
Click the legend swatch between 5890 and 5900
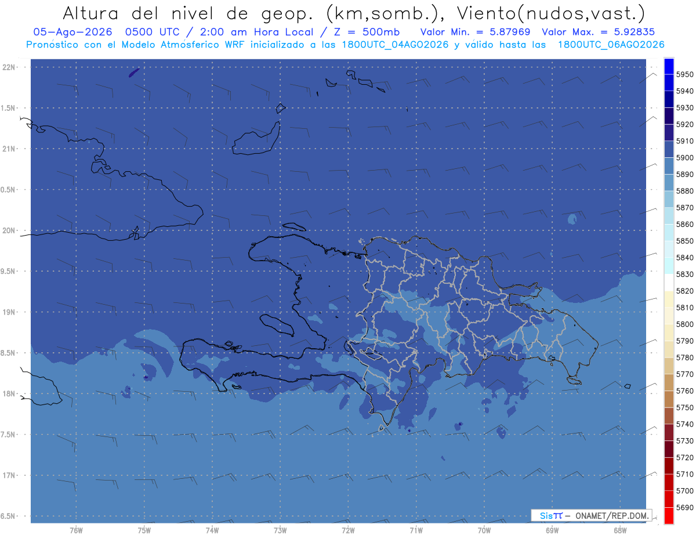(669, 166)
